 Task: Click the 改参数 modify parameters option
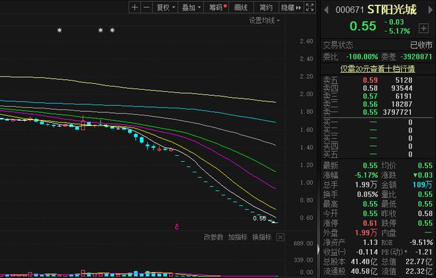tap(213, 237)
